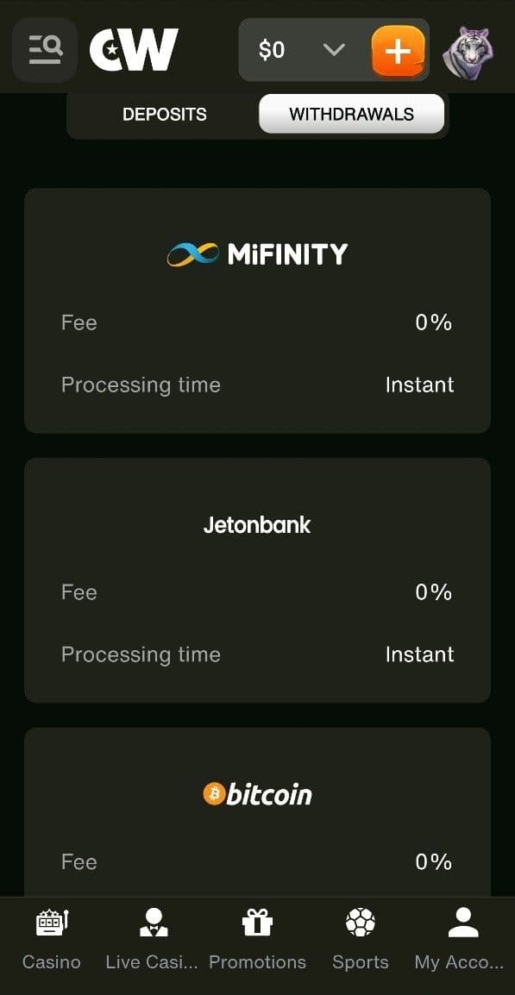Choose the Jetonbank withdrawal method
The image size is (515, 995).
pos(257,579)
